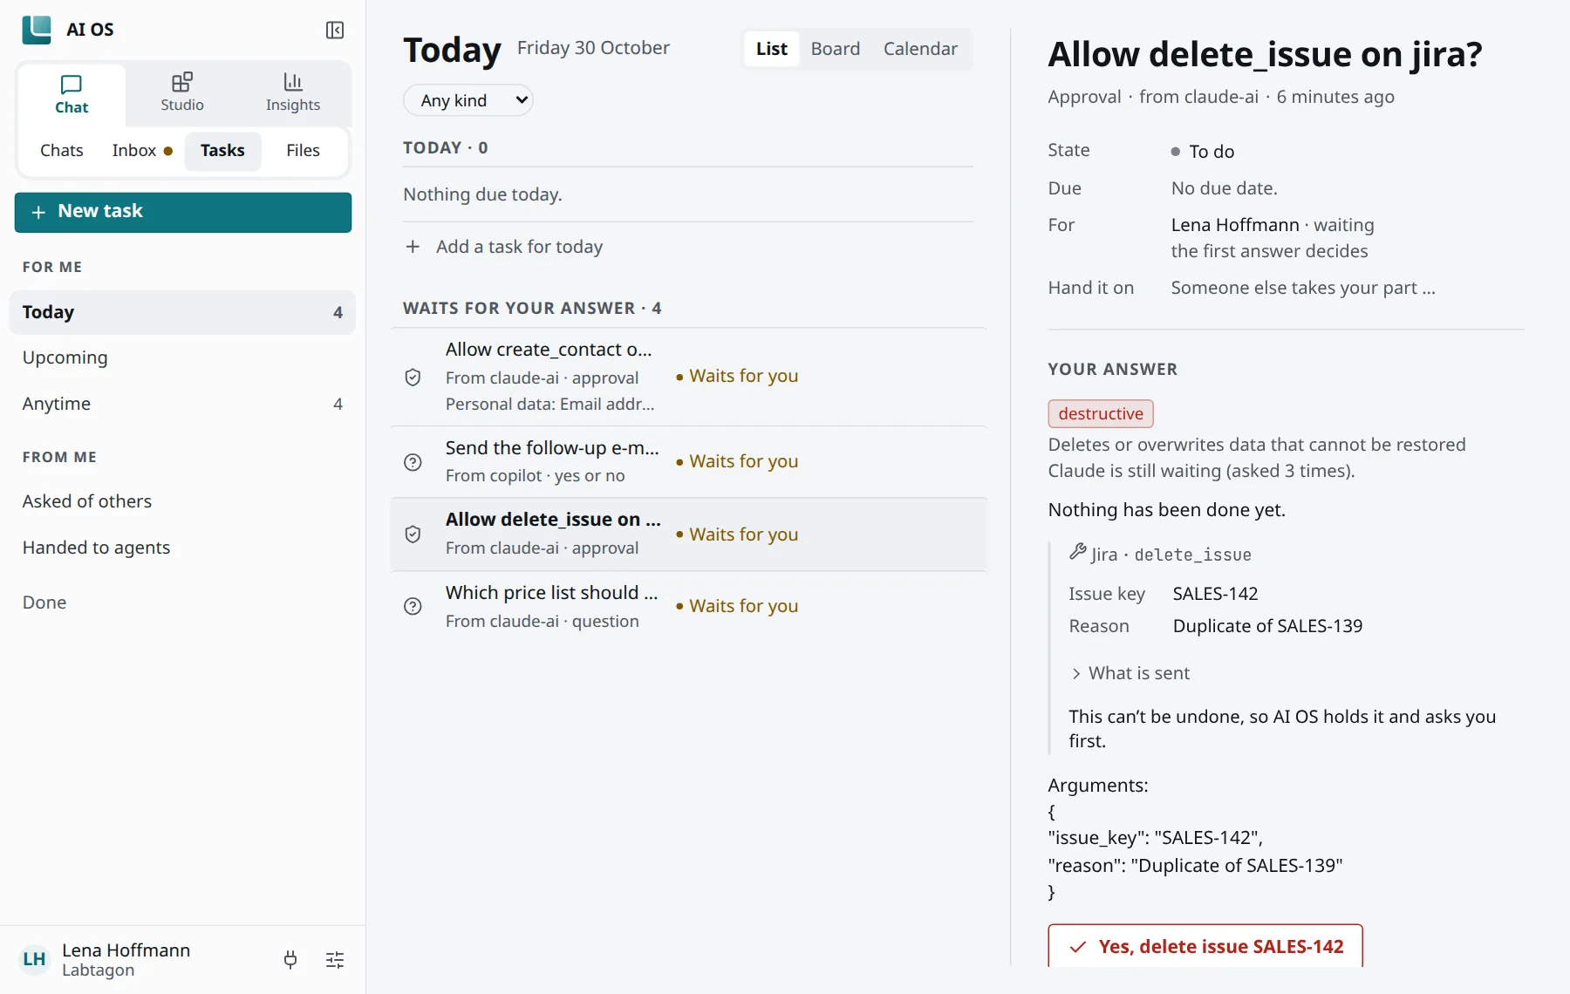1570x994 pixels.
Task: Click Lena Hoffmann's LH avatar
Action: (34, 959)
